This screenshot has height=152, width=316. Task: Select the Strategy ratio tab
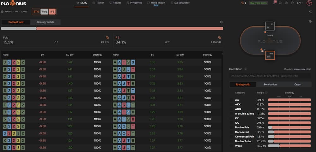point(243,85)
